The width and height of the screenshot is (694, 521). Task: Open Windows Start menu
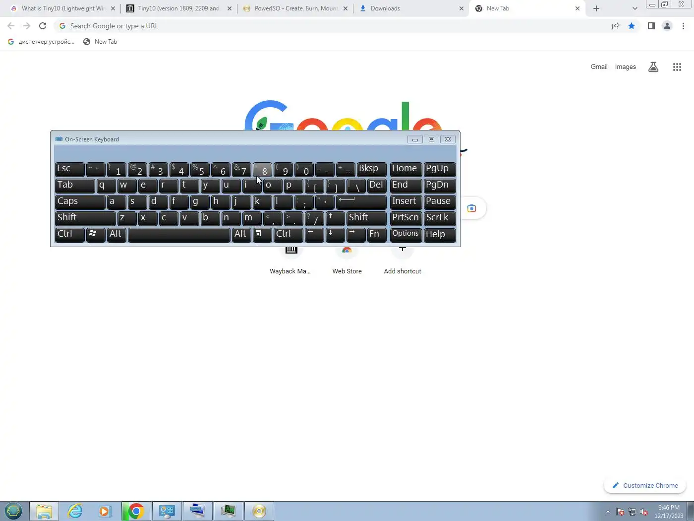(13, 511)
